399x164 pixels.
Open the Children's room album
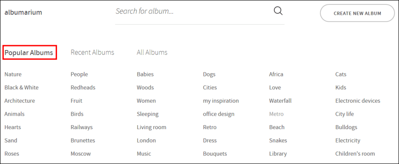coord(355,154)
